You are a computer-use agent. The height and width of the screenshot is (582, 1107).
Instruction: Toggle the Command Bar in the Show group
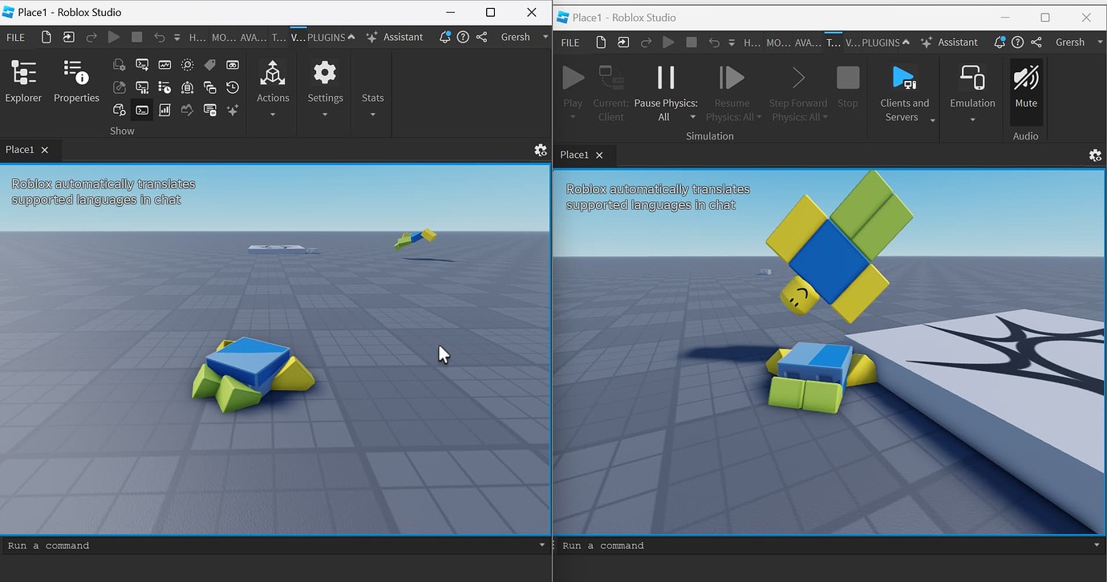(x=142, y=110)
